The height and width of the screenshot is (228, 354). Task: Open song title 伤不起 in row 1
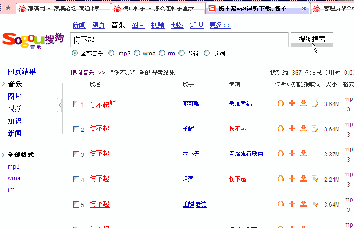pos(99,105)
